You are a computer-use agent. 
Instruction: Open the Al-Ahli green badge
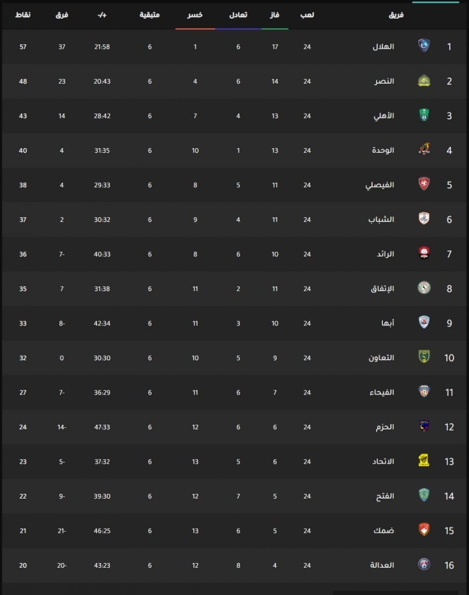coord(424,116)
